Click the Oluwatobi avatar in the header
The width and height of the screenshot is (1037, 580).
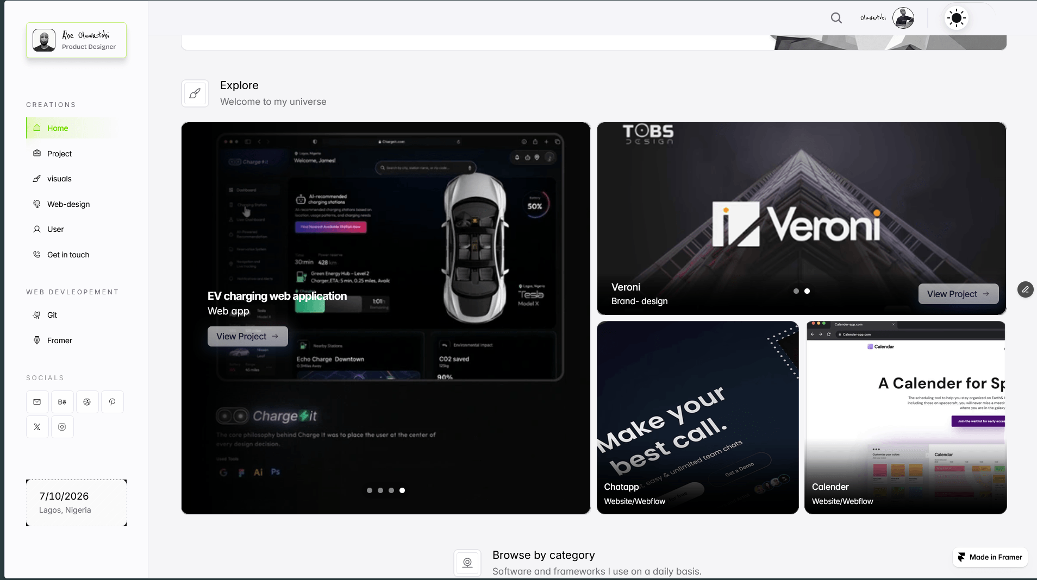click(x=903, y=18)
